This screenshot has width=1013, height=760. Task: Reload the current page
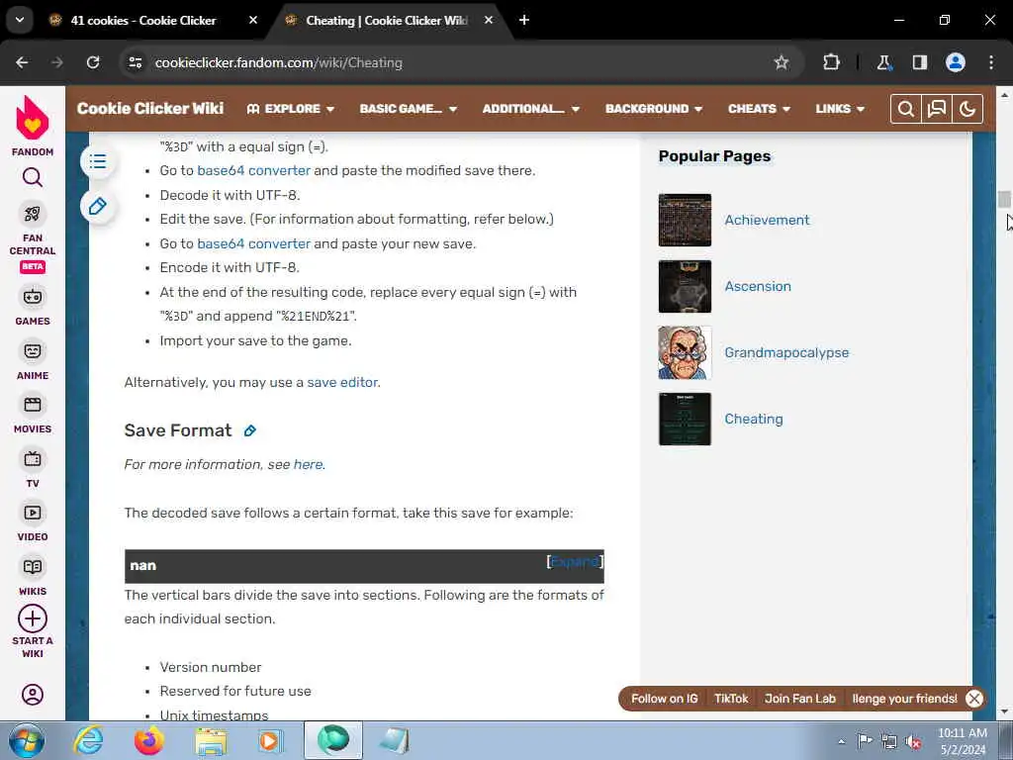[x=93, y=62]
